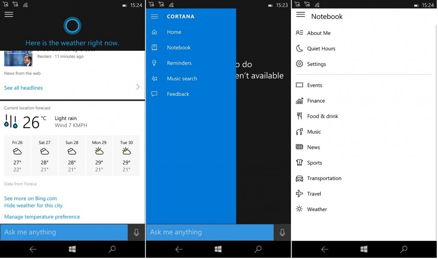The width and height of the screenshot is (438, 259).
Task: Tap the search magnifier on the weather screen
Action: [x=112, y=249]
